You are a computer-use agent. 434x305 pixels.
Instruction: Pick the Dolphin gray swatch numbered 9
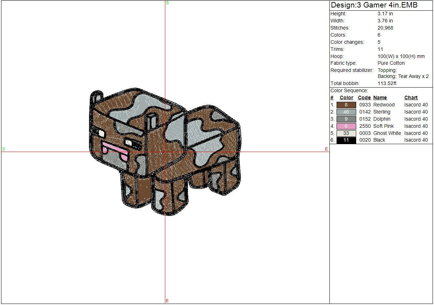pos(346,119)
